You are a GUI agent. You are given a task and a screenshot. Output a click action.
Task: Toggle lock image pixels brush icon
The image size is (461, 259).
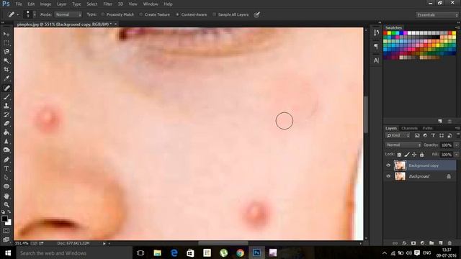pyautogui.click(x=407, y=155)
